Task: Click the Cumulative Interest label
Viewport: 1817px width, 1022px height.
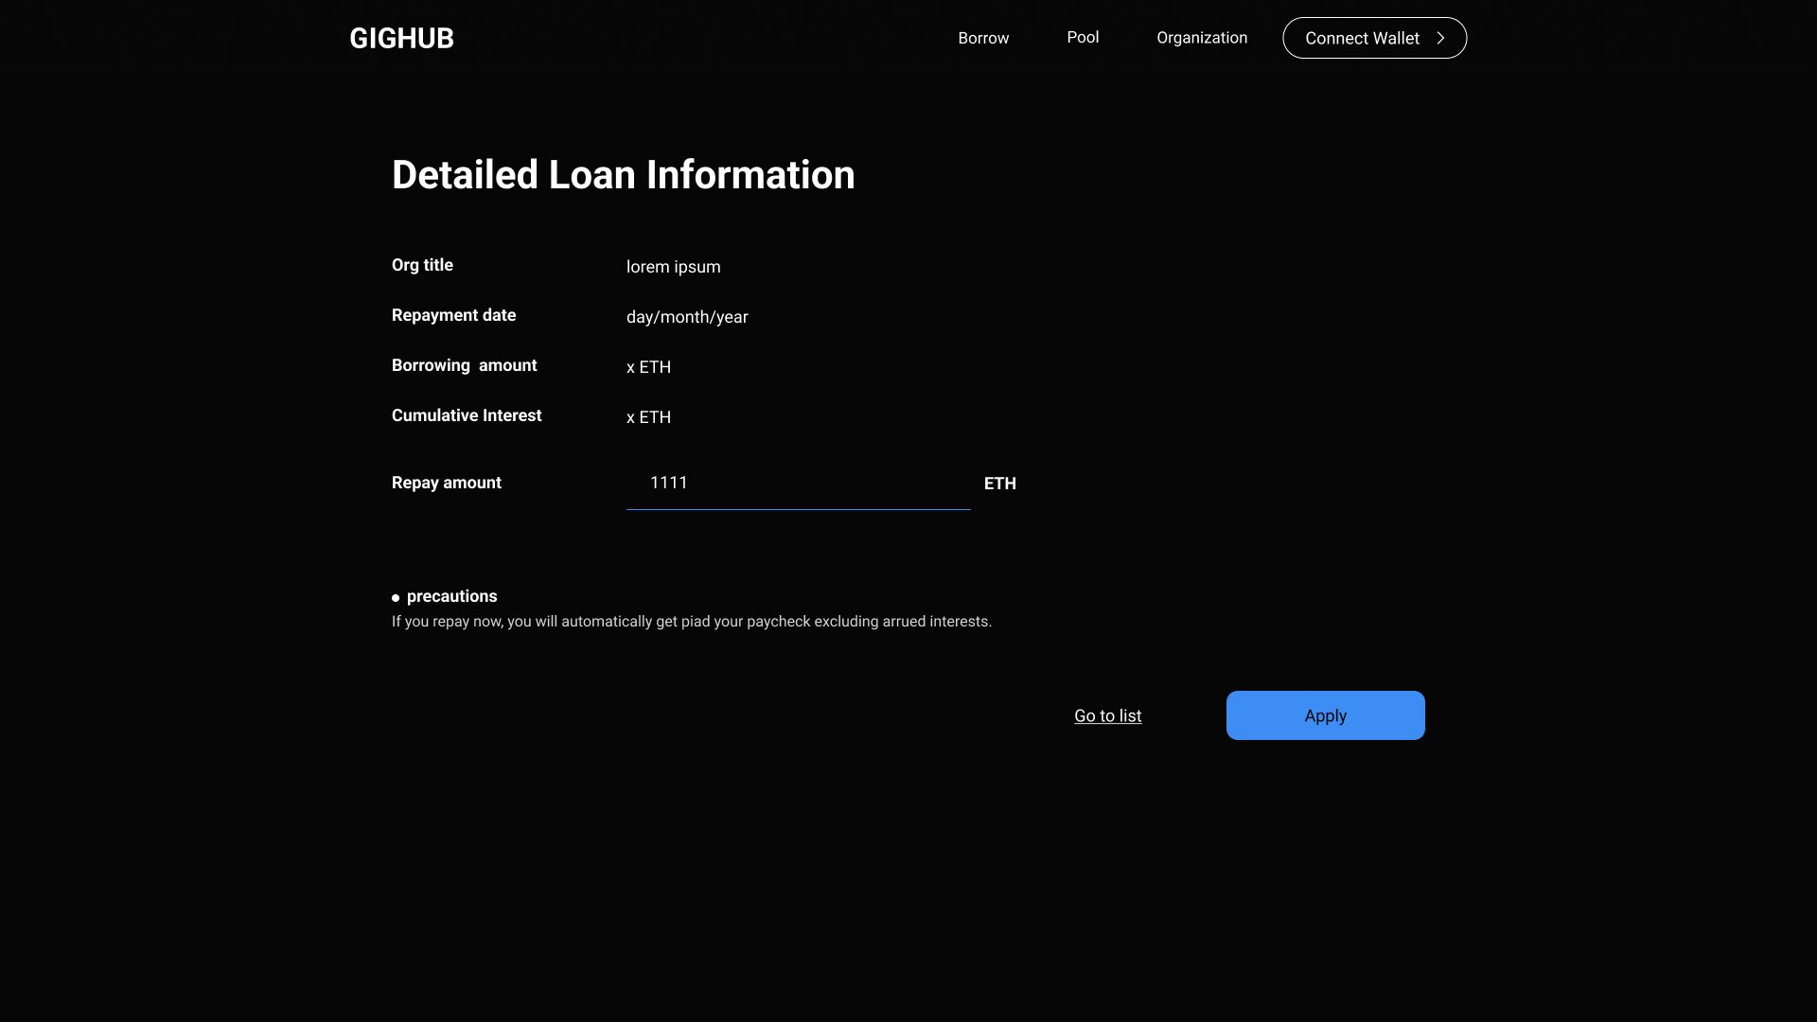Action: [467, 415]
